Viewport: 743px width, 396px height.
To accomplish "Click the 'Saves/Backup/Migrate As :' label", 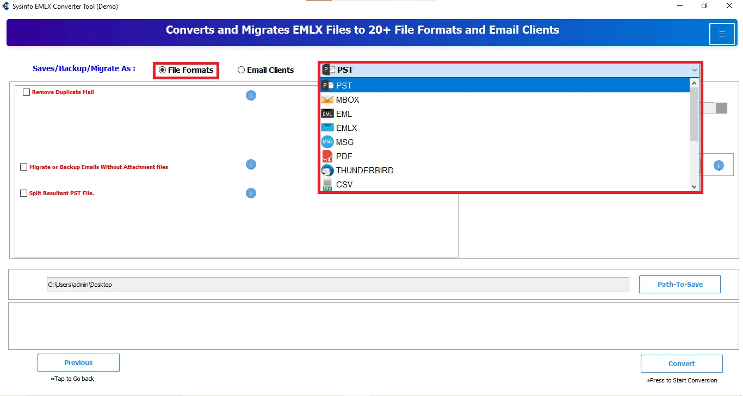I will tap(84, 69).
